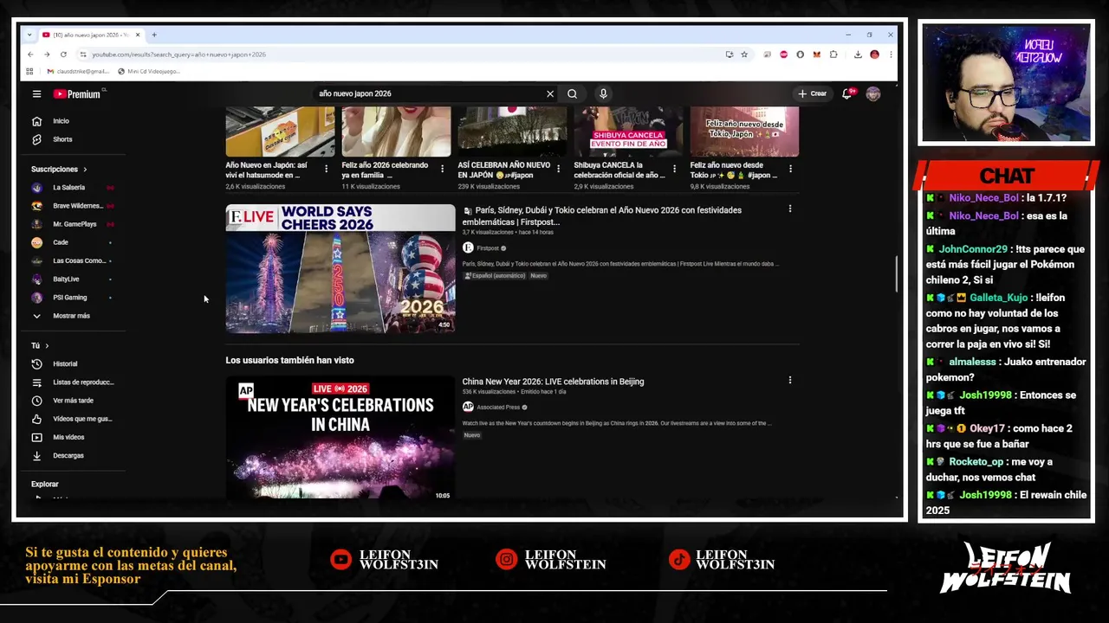
Task: Expand the Suscripciones section header
Action: (59, 169)
